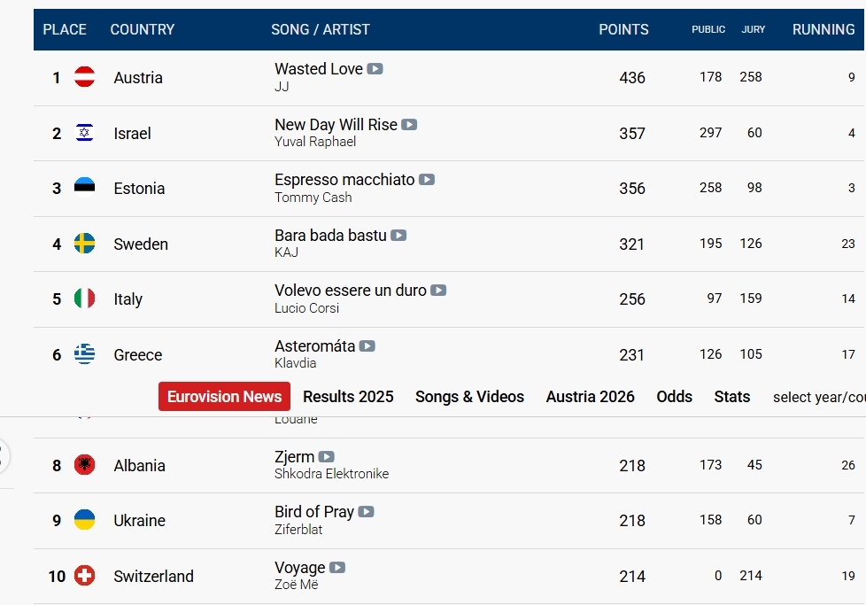This screenshot has width=866, height=605.
Task: Open the Asteromáta video icon
Action: (x=367, y=346)
